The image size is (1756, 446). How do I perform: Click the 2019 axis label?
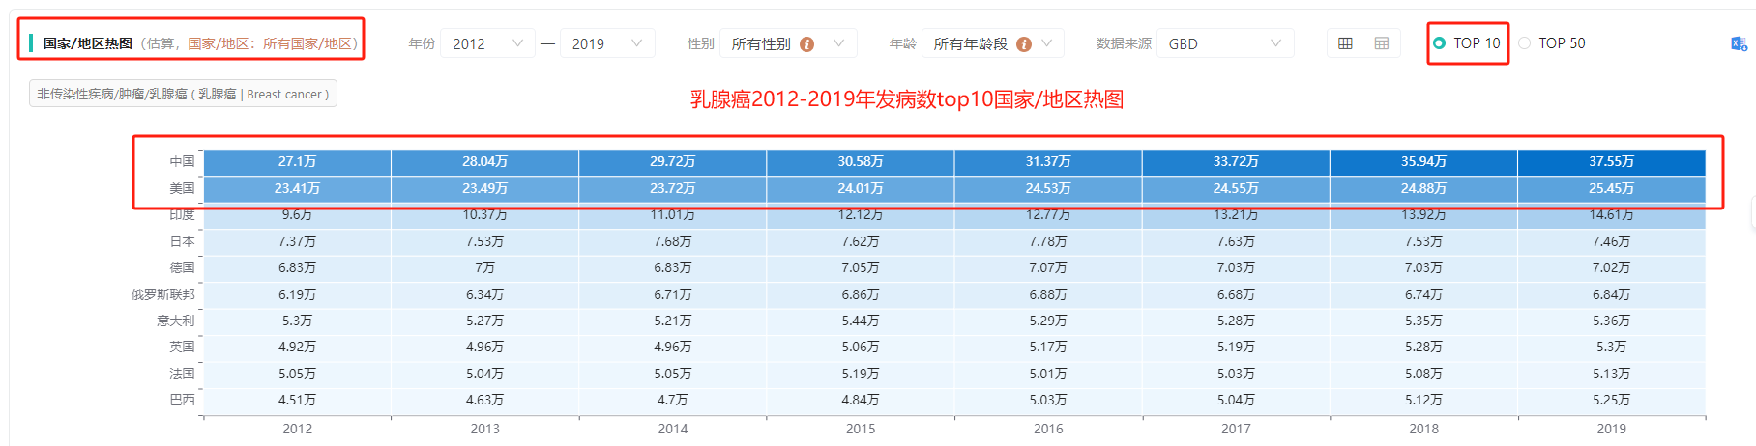1611,429
